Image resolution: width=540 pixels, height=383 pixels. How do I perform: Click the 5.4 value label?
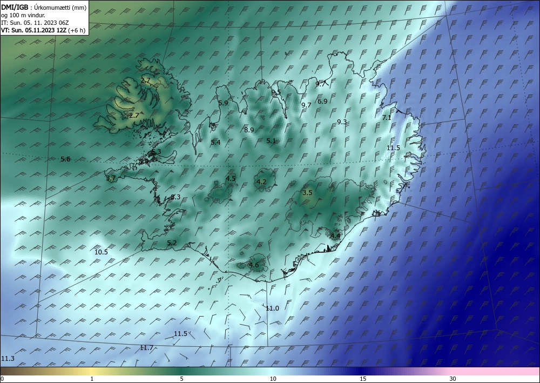point(215,142)
